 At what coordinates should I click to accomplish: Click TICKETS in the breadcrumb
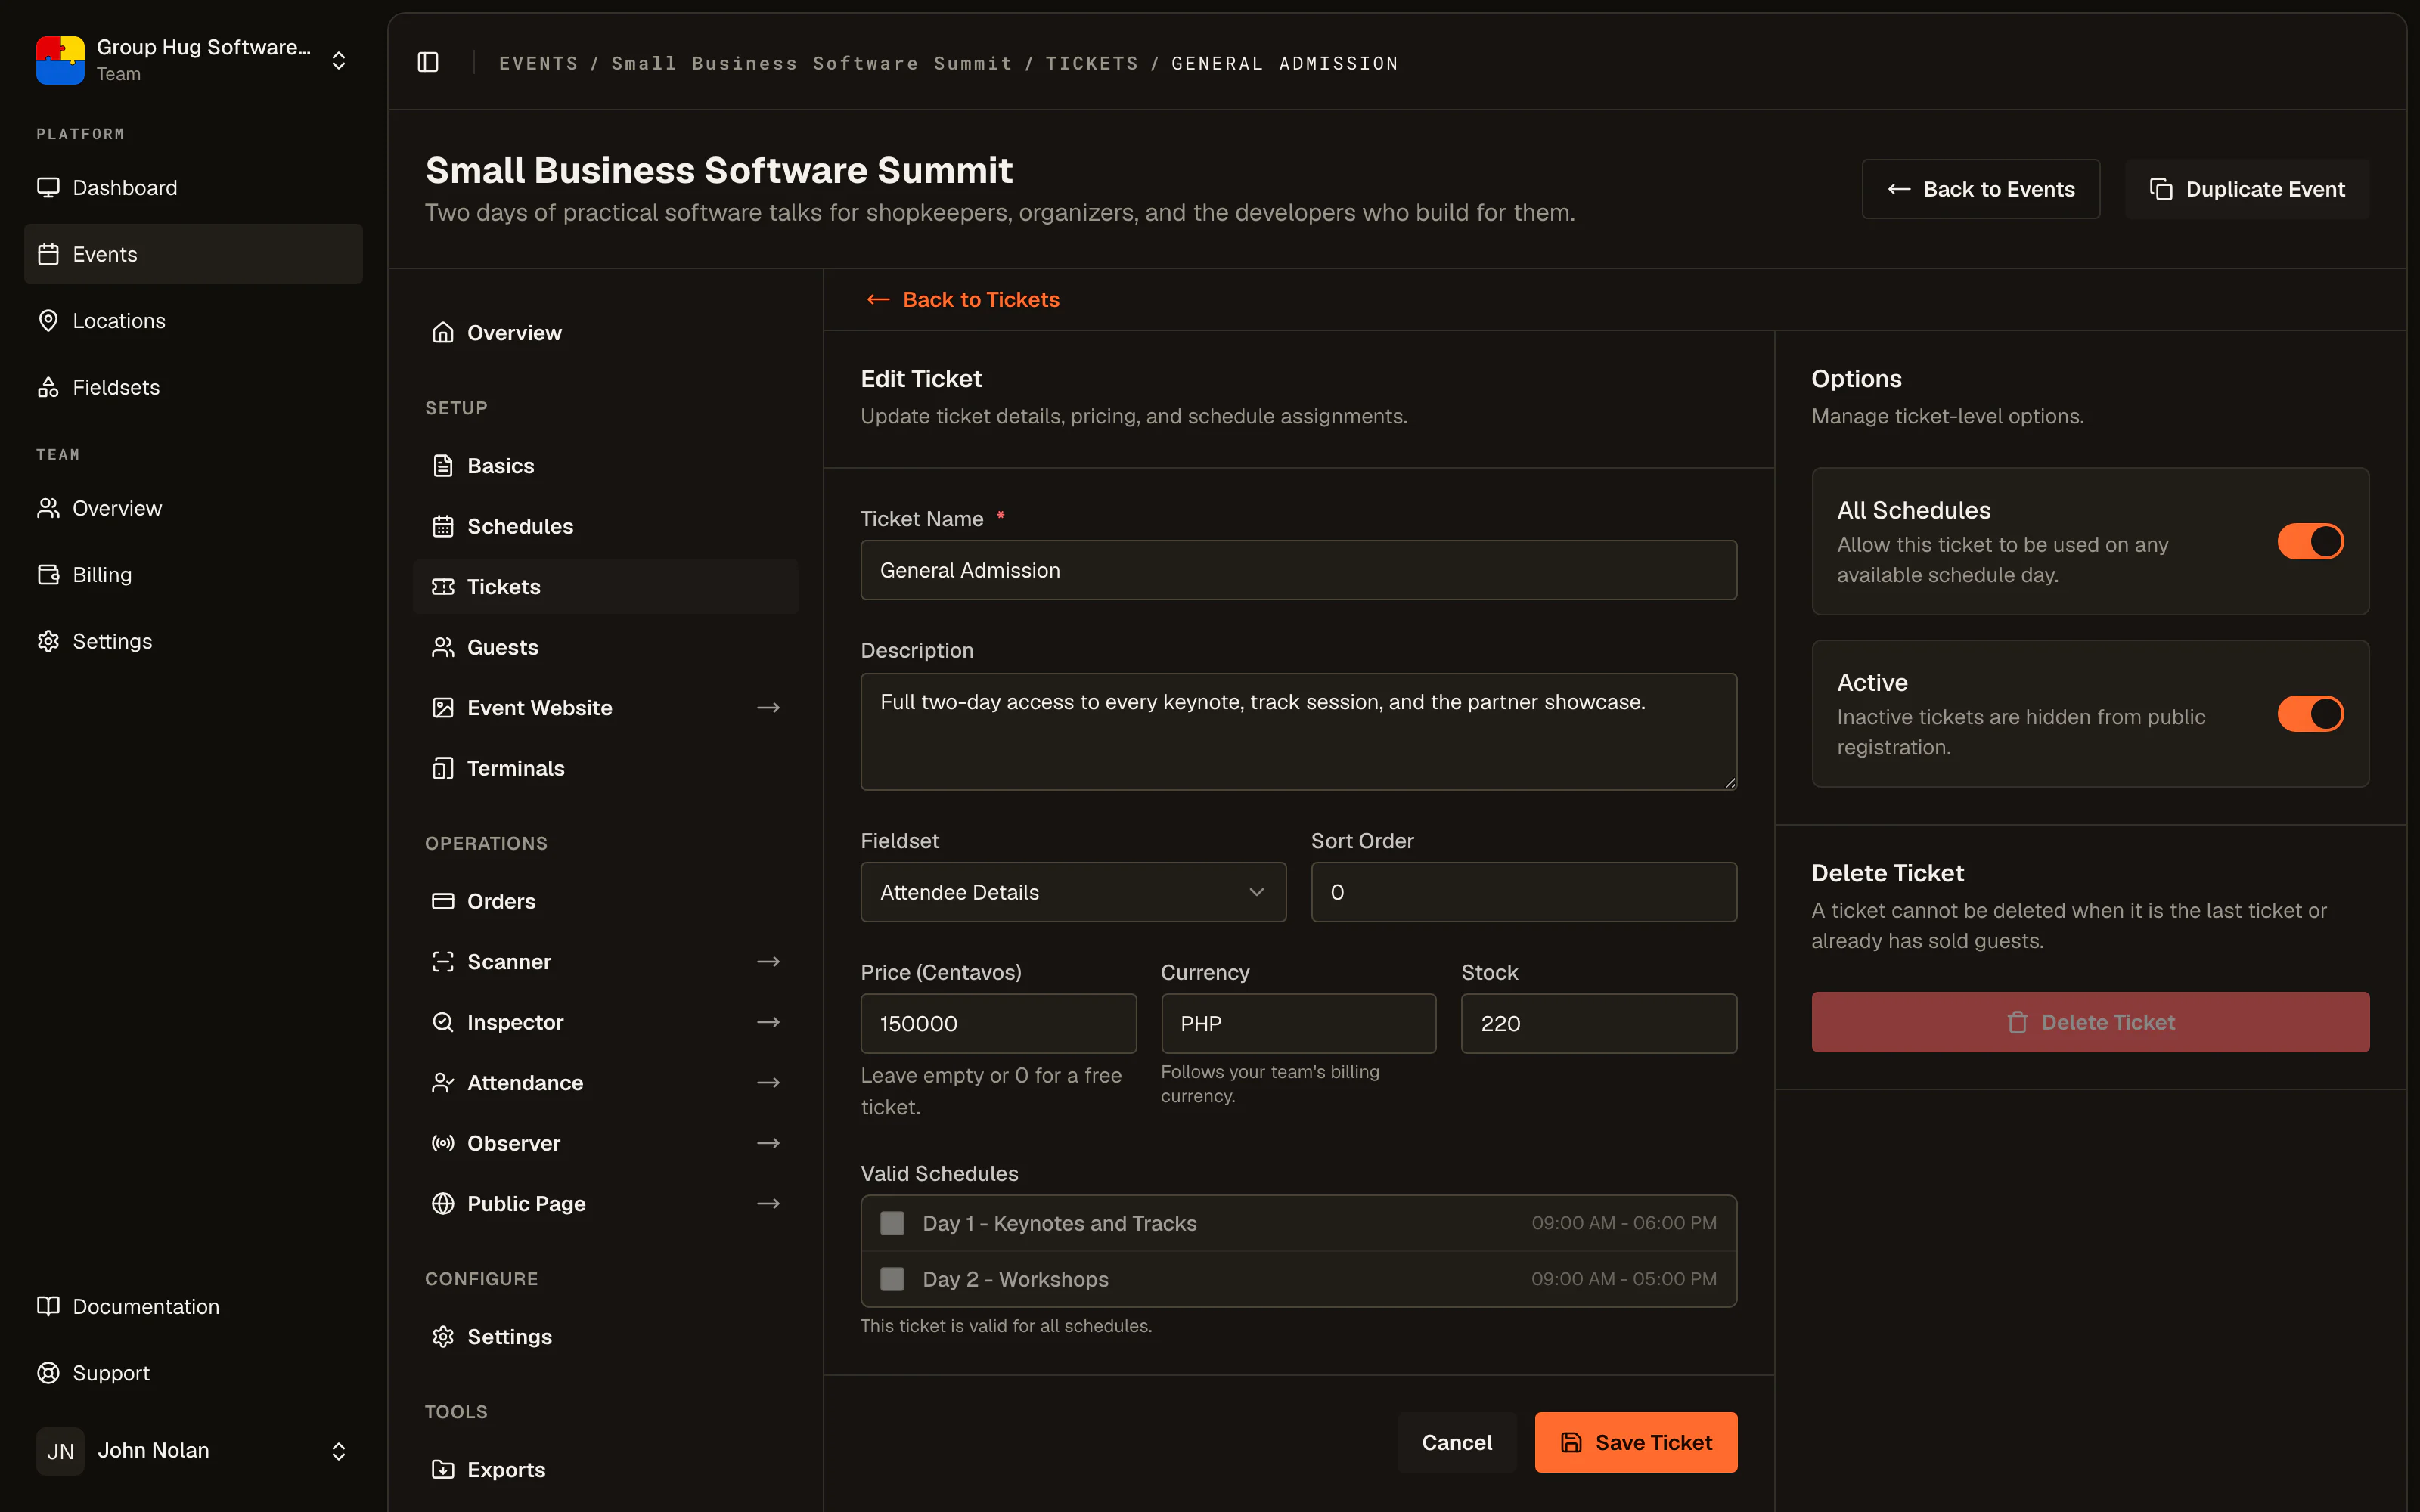click(x=1092, y=63)
